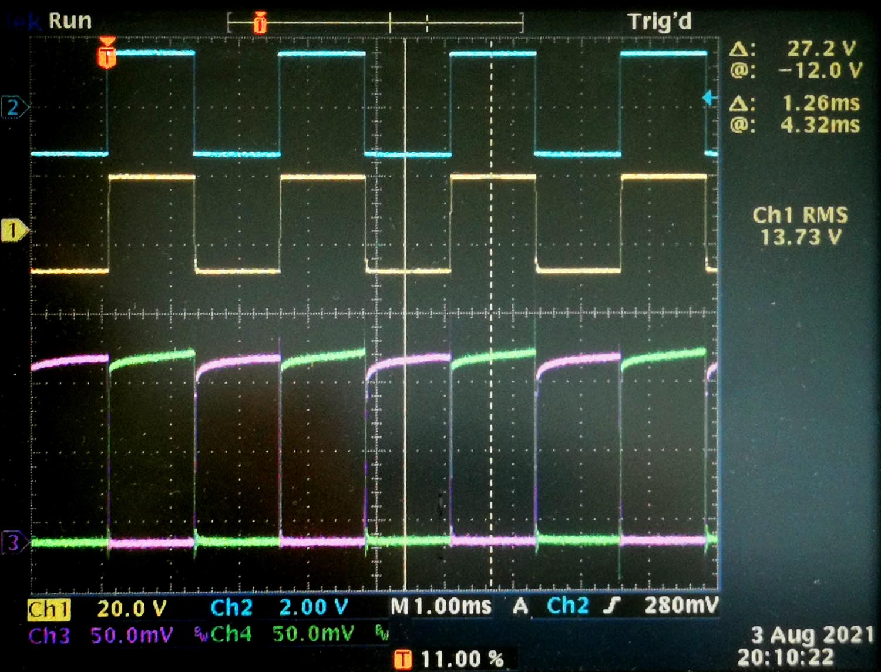Viewport: 881px width, 672px height.
Task: Click the blue trigger level arrow at right edge
Action: pyautogui.click(x=709, y=98)
